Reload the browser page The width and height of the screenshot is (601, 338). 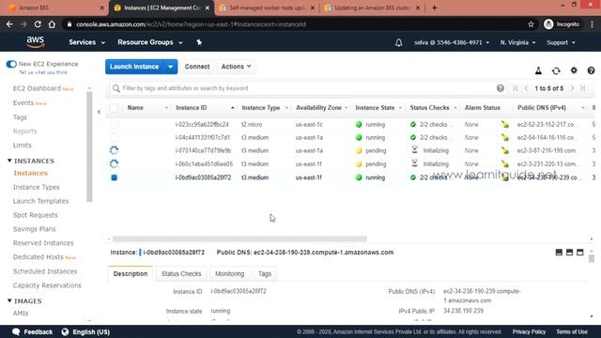click(x=38, y=24)
